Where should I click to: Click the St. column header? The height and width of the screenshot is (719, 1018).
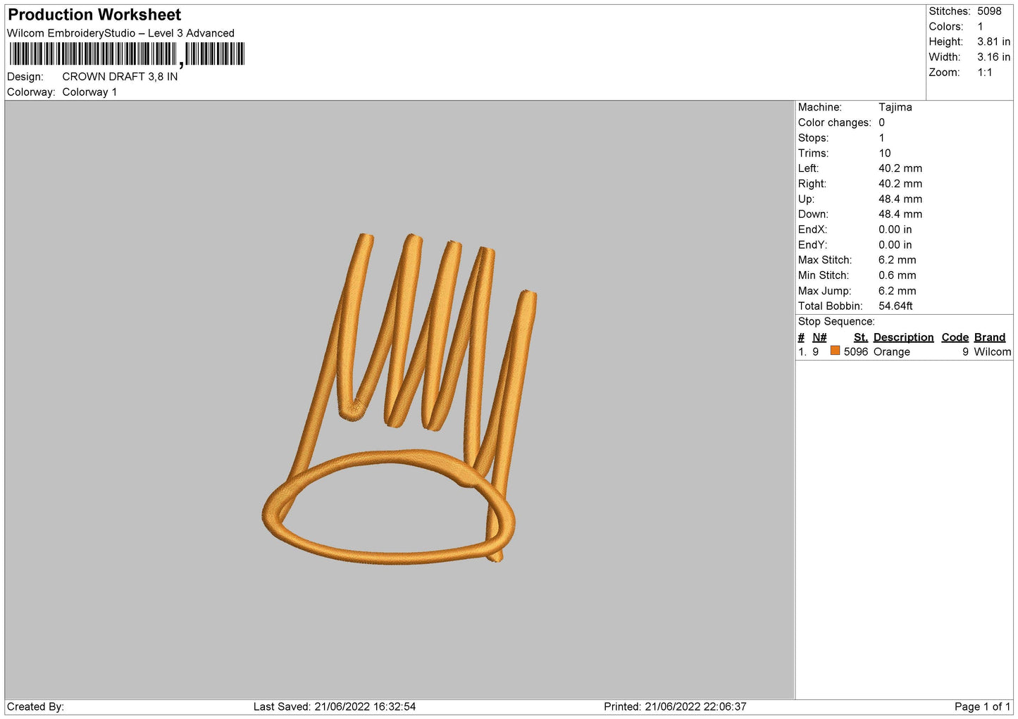[x=861, y=337]
